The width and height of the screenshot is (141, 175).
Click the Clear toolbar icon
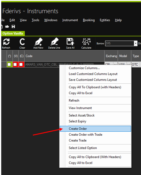pyautogui.click(x=22, y=43)
